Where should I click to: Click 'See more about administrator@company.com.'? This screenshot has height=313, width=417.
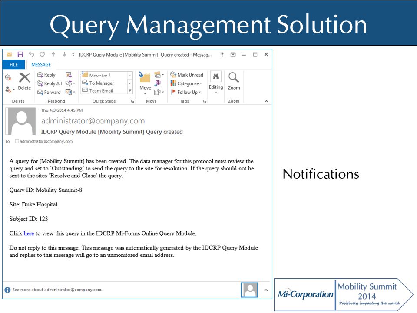tap(57, 290)
